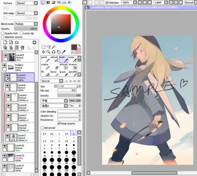Select the rectangular selection tool

[43, 47]
